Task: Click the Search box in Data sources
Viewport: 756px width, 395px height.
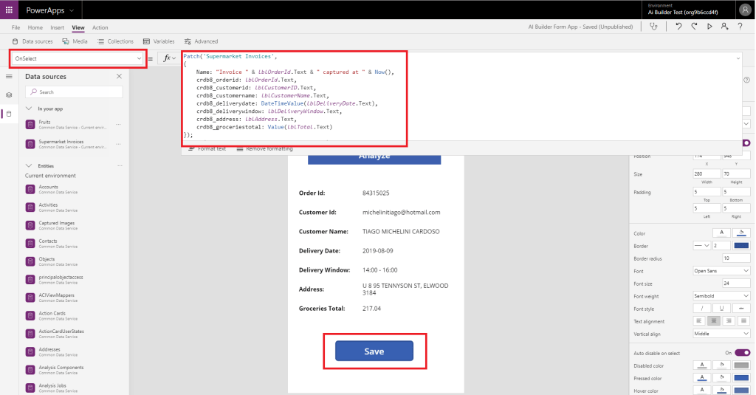Action: coord(74,92)
